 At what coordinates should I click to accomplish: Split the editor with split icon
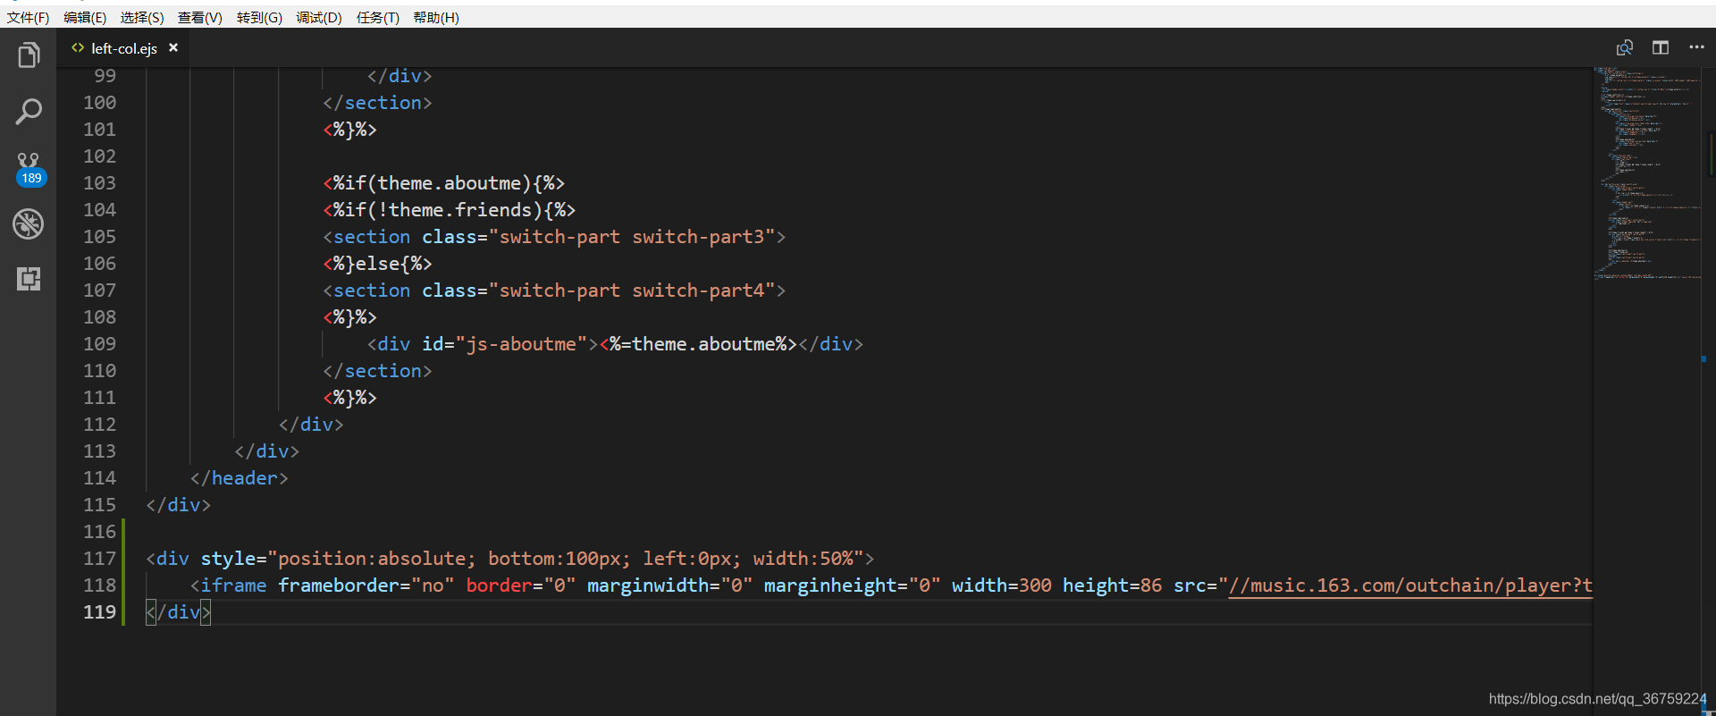(x=1661, y=47)
